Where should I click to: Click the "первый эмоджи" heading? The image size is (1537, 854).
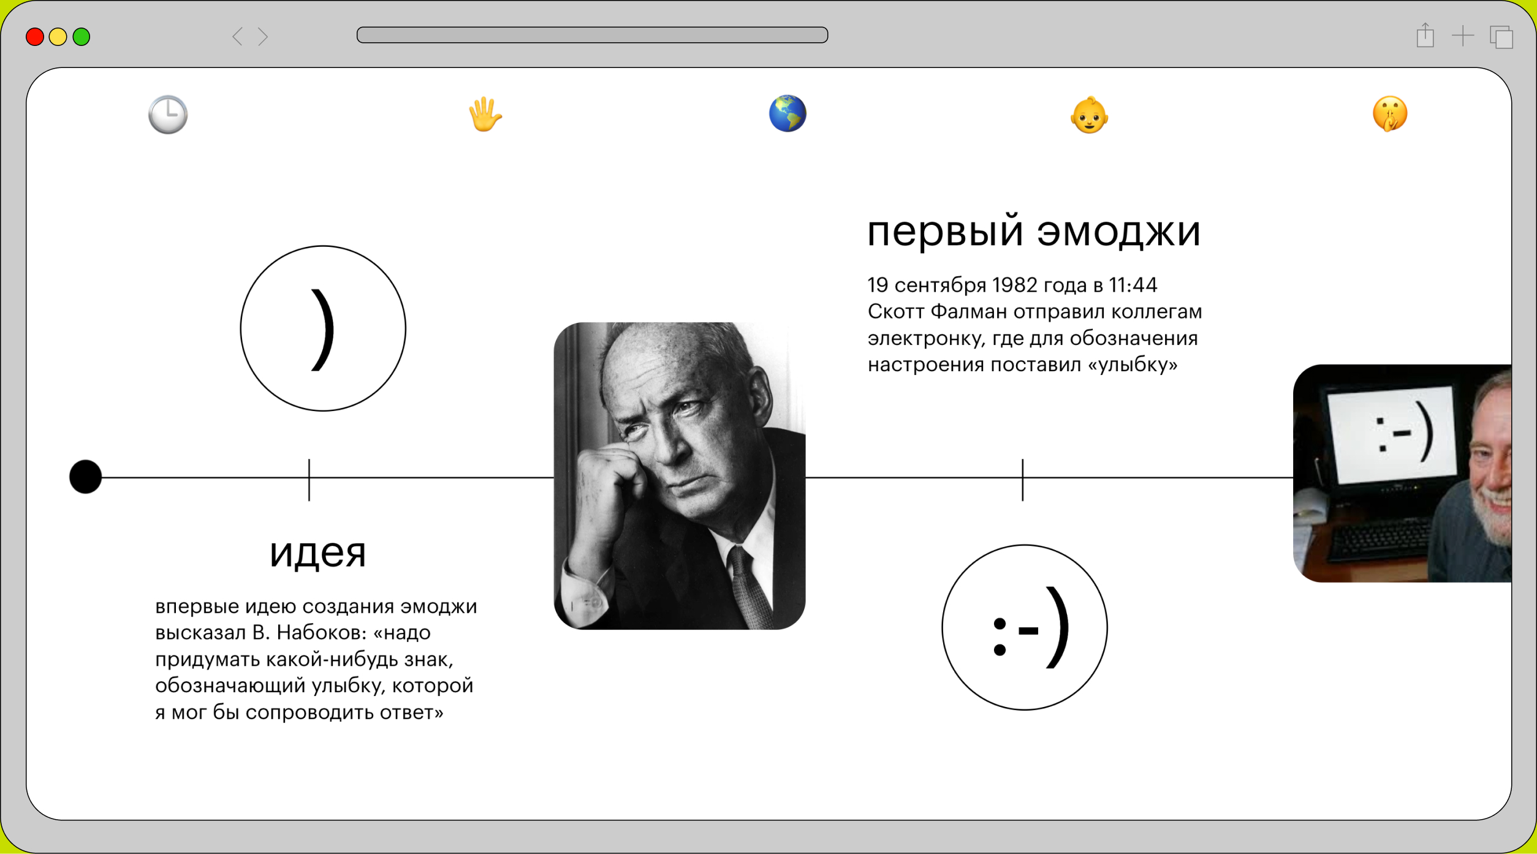pos(1034,232)
